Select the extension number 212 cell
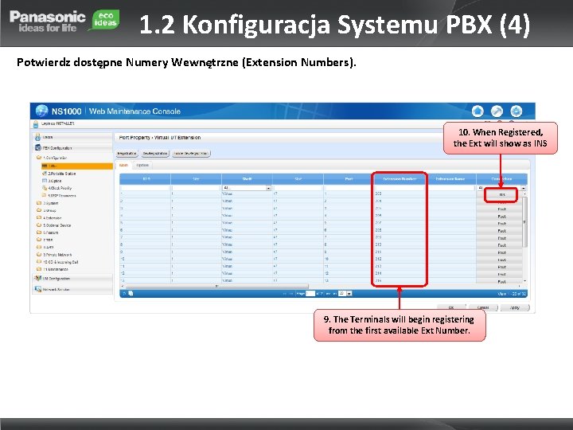This screenshot has height=430, width=573. pyautogui.click(x=400, y=259)
